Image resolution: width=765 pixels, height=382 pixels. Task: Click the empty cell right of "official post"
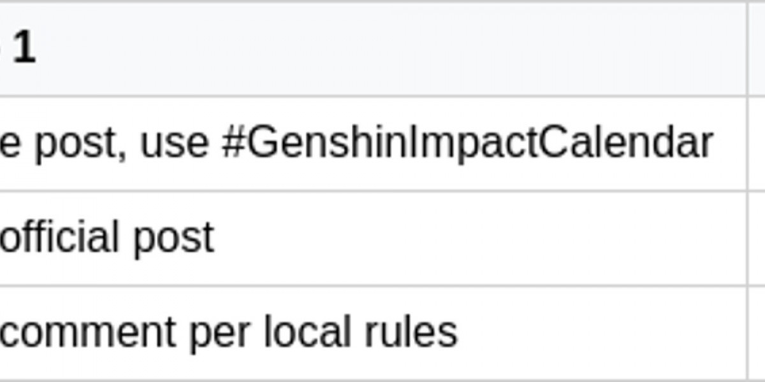tap(757, 237)
